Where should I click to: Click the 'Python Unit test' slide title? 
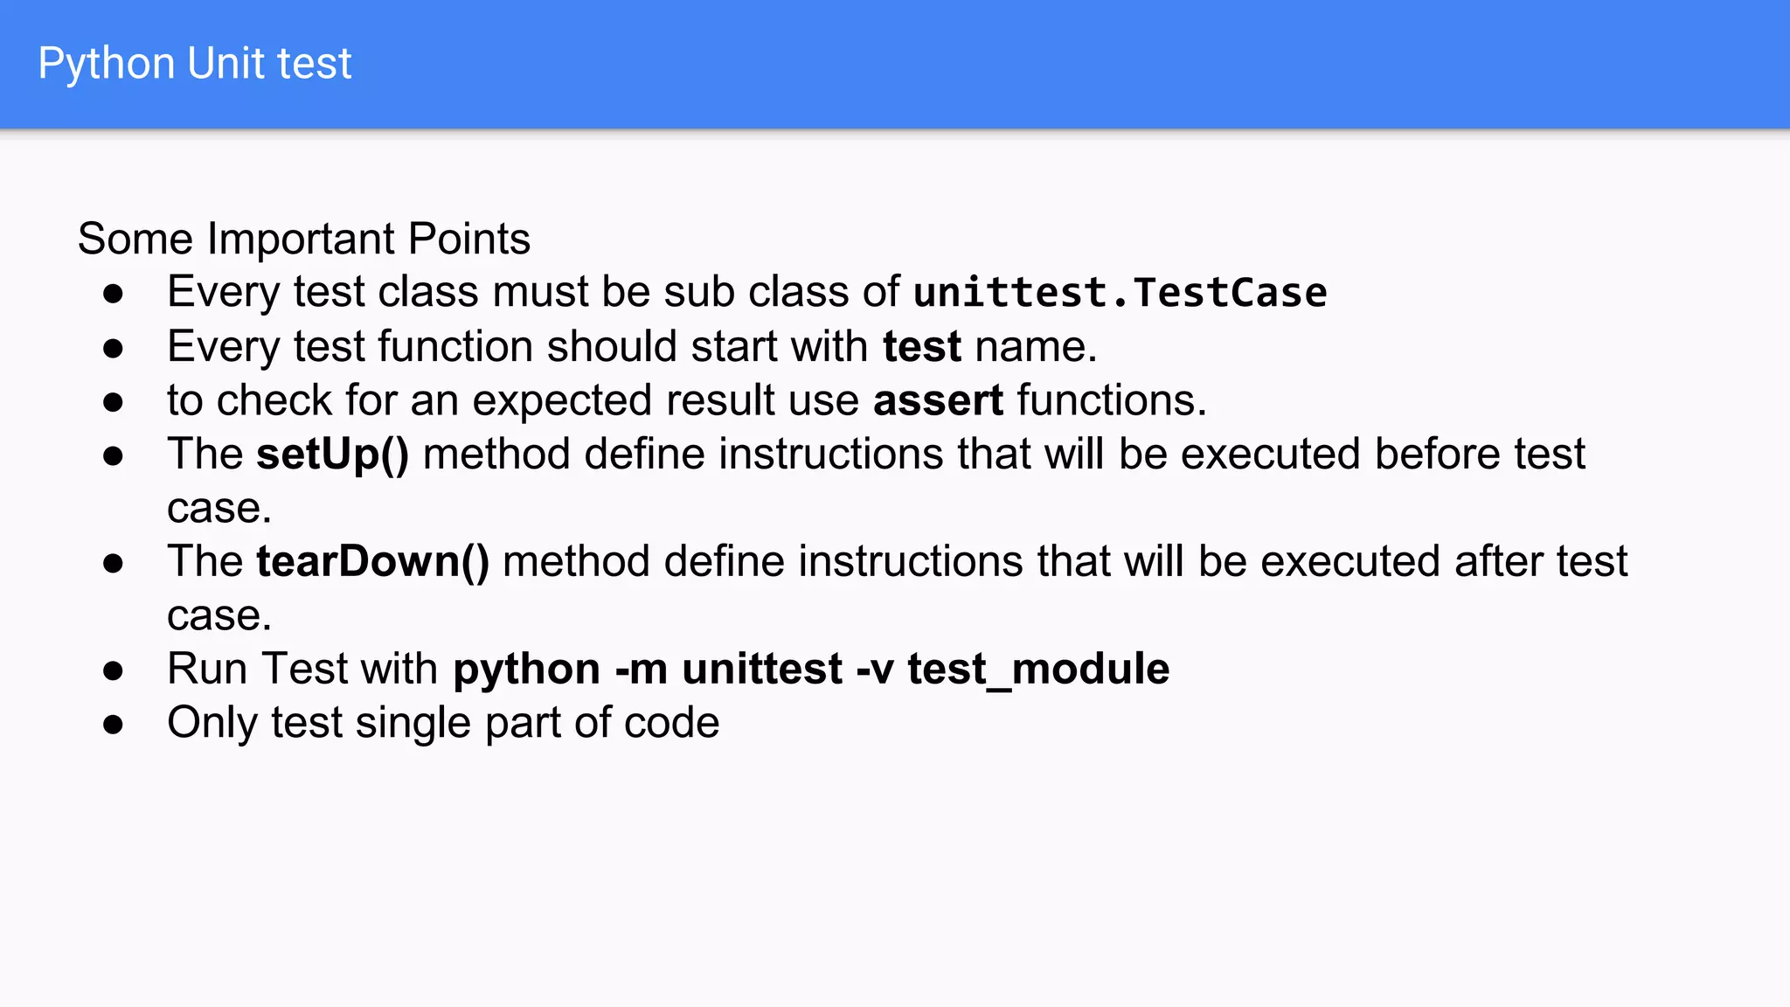[195, 64]
